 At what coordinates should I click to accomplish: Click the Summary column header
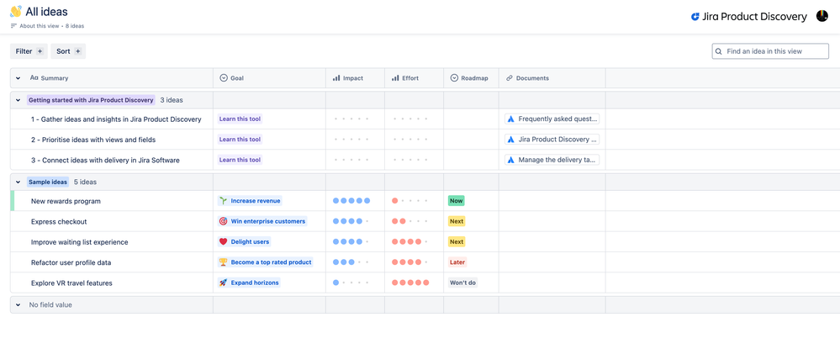click(x=112, y=78)
